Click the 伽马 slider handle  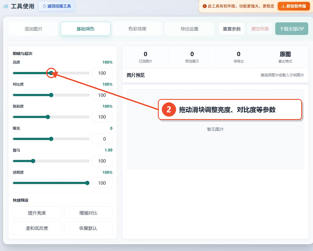[x=33, y=161]
